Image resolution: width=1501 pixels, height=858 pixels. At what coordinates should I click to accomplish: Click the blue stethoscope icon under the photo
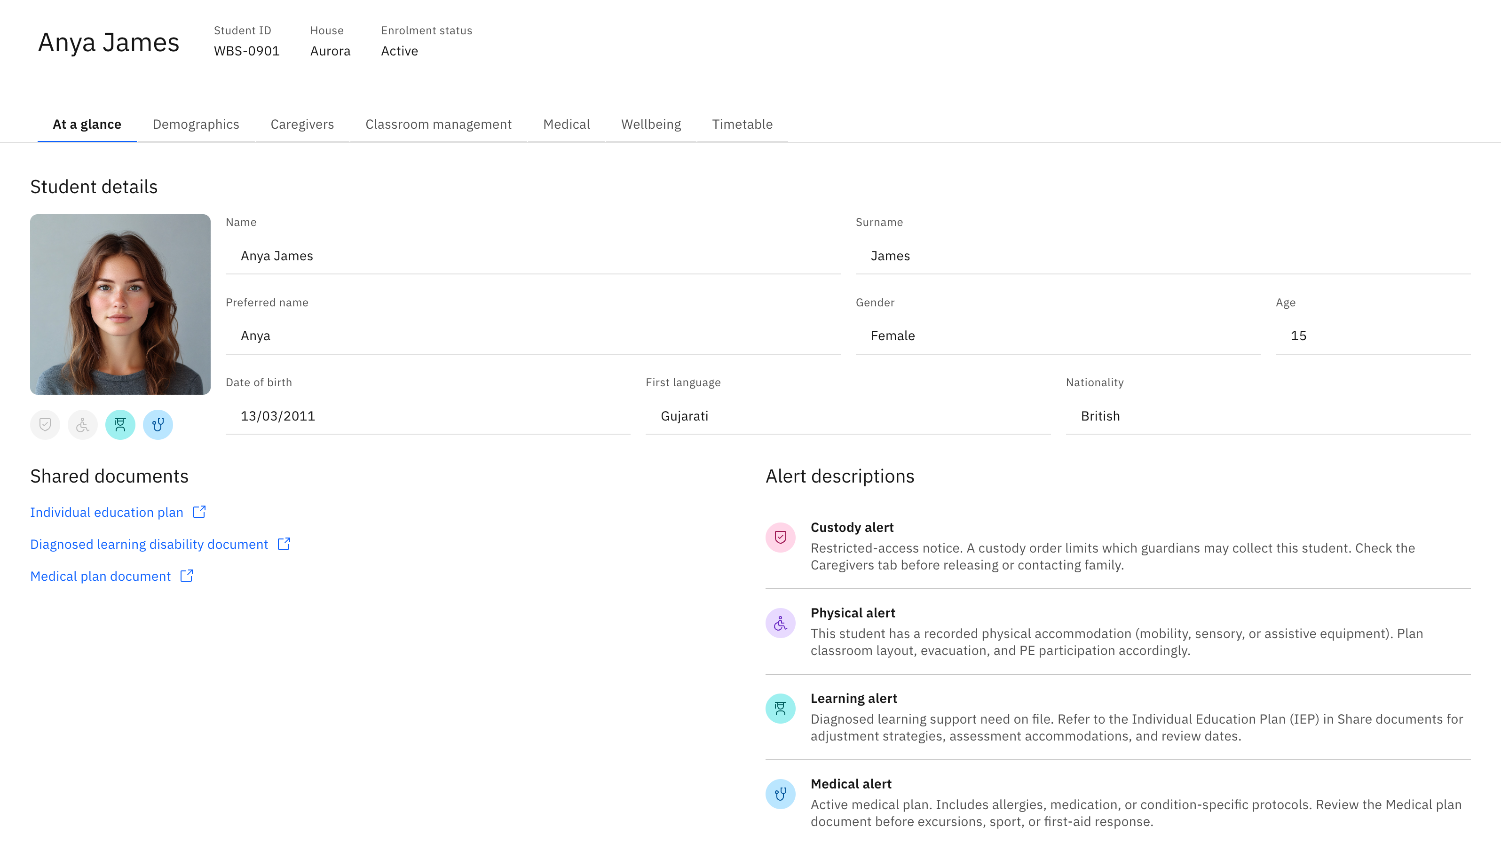(158, 424)
